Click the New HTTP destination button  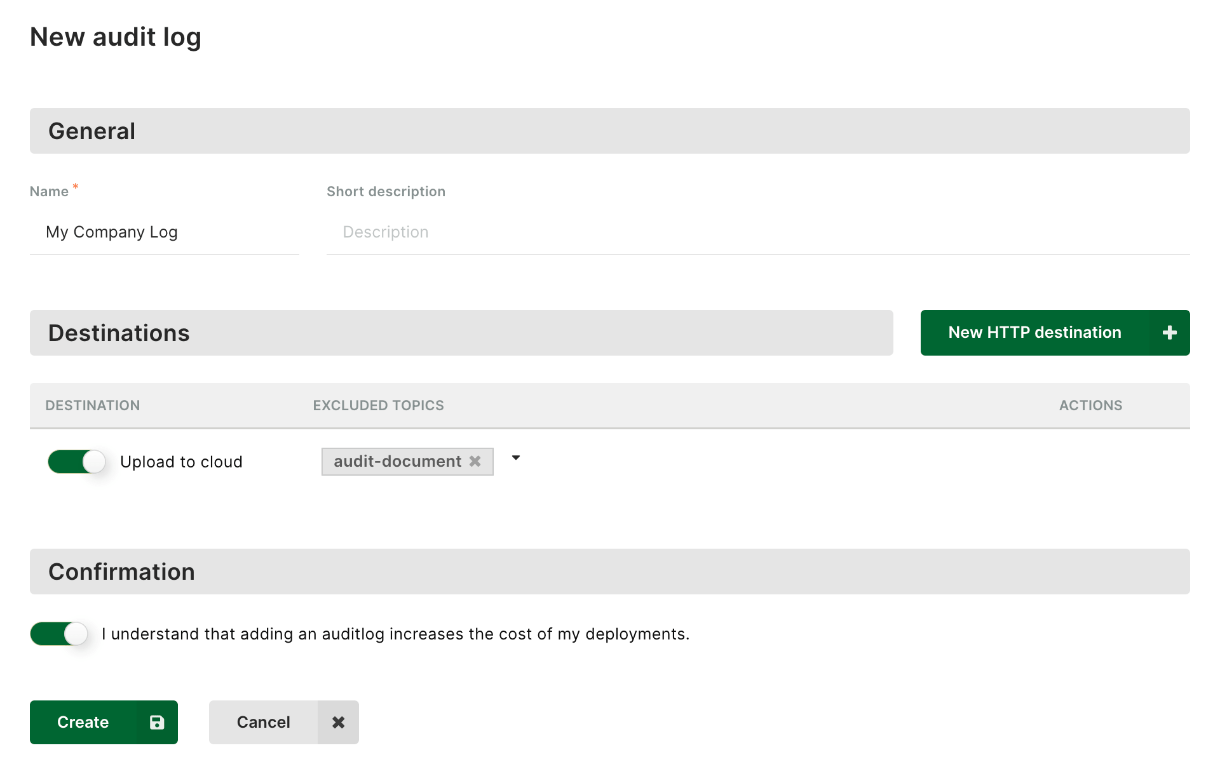click(x=1055, y=333)
